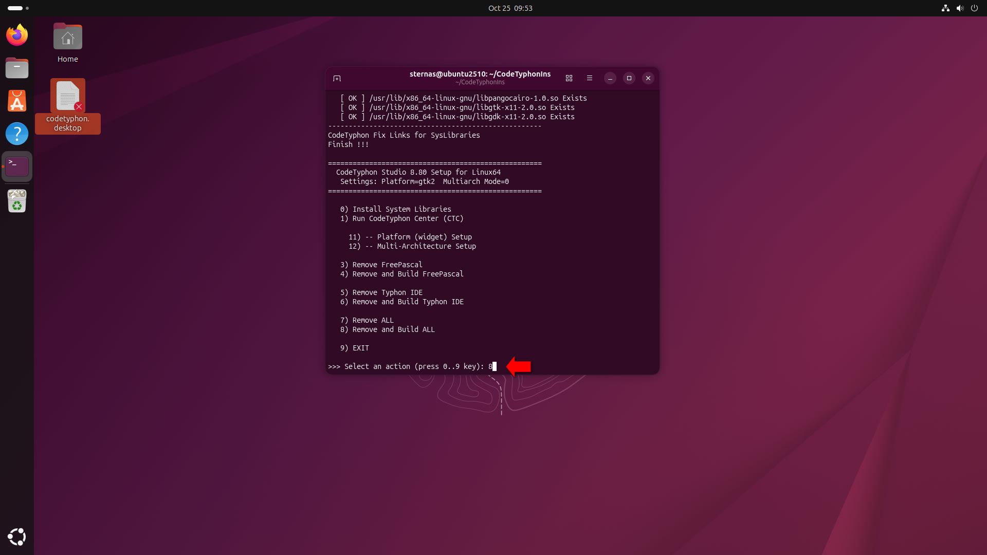Click the terminal prompt input line
Image resolution: width=987 pixels, height=555 pixels.
[x=411, y=366]
